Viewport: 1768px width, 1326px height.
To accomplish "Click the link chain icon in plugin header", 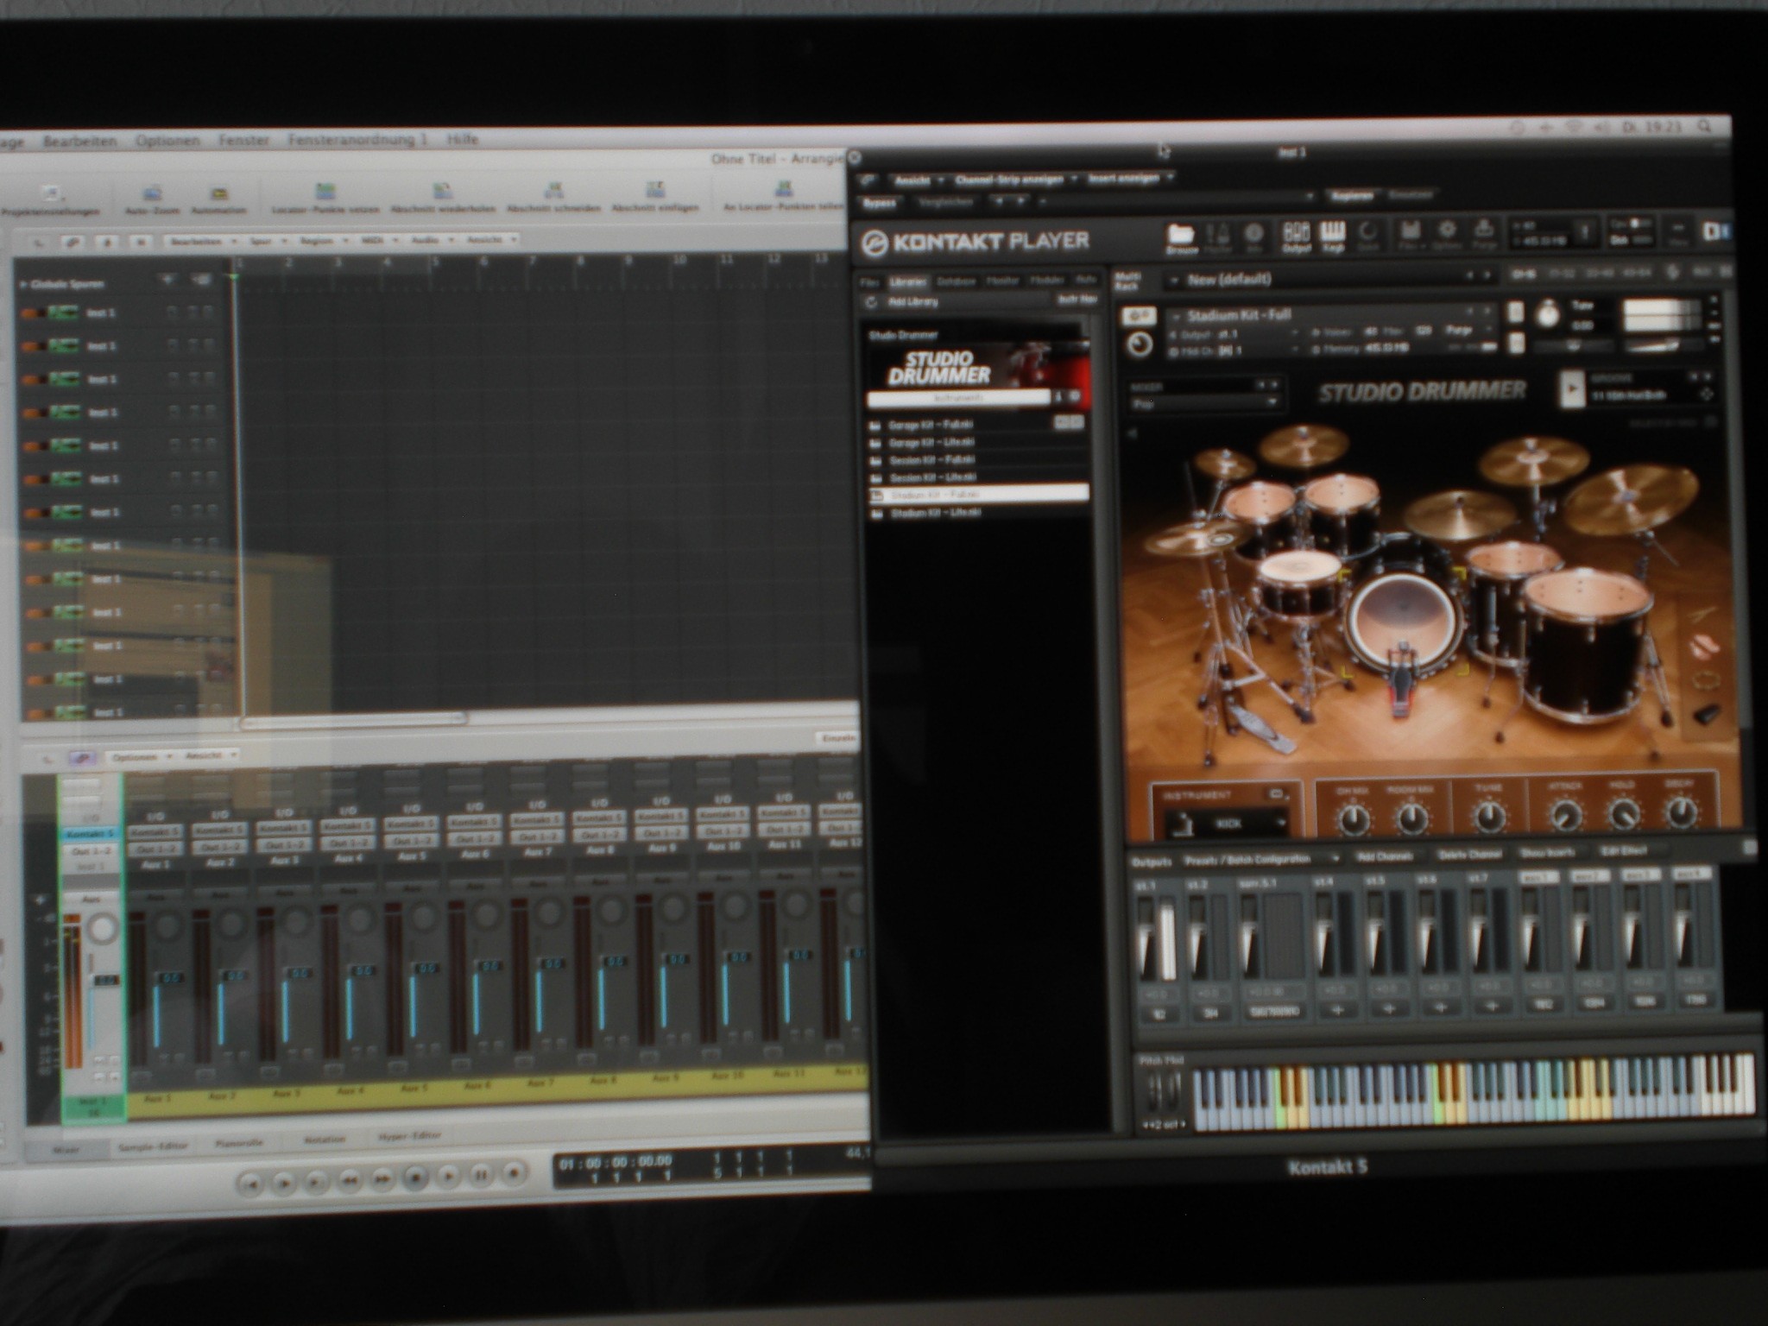I will coord(868,180).
